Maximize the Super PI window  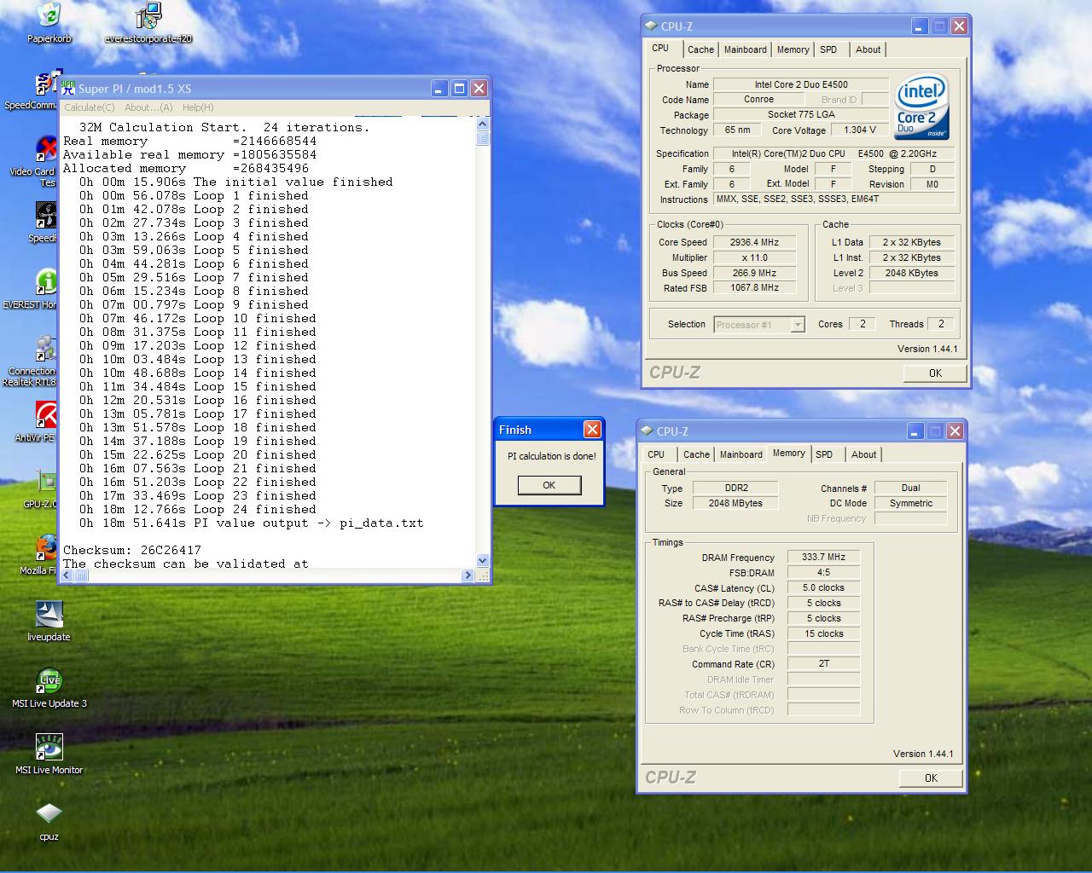(x=459, y=88)
